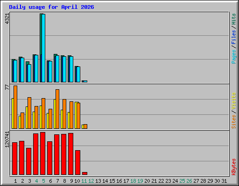Click the orange "Sites" legend label
This screenshot has height=186, width=239.
click(234, 122)
